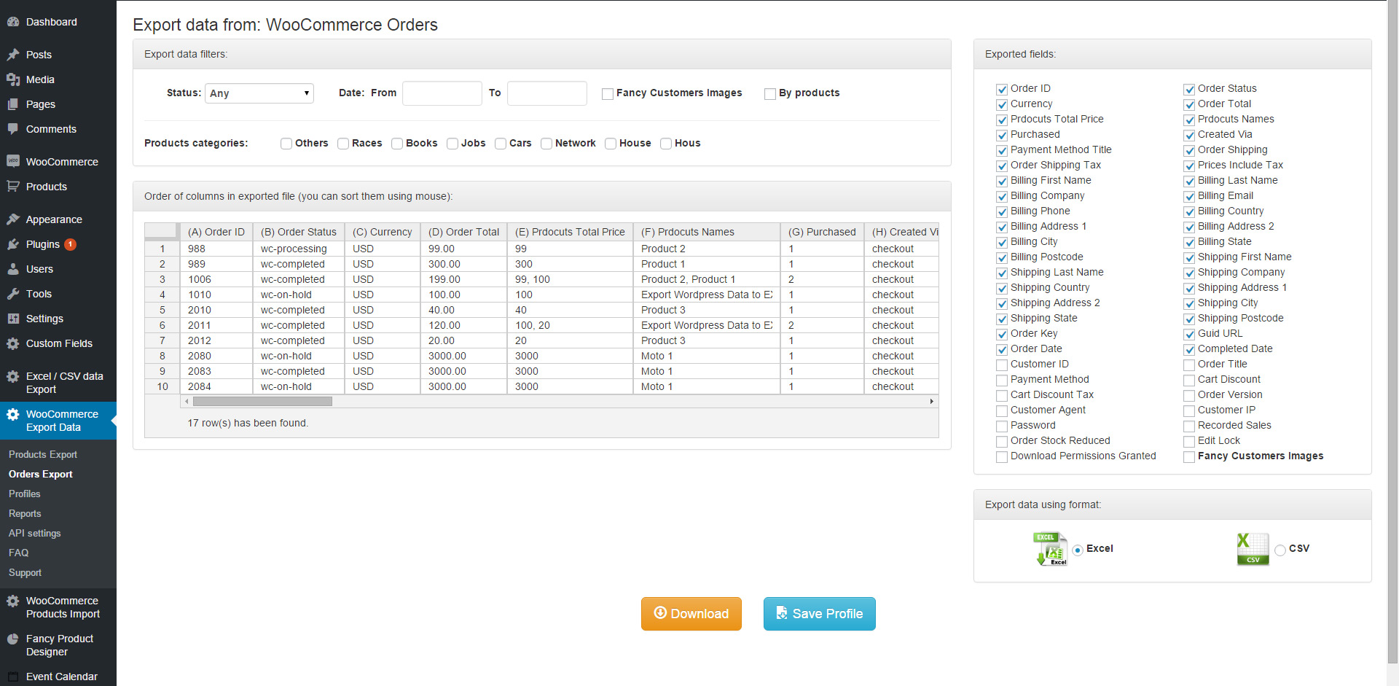
Task: Click the Dashboard gauge icon
Action: pos(13,22)
